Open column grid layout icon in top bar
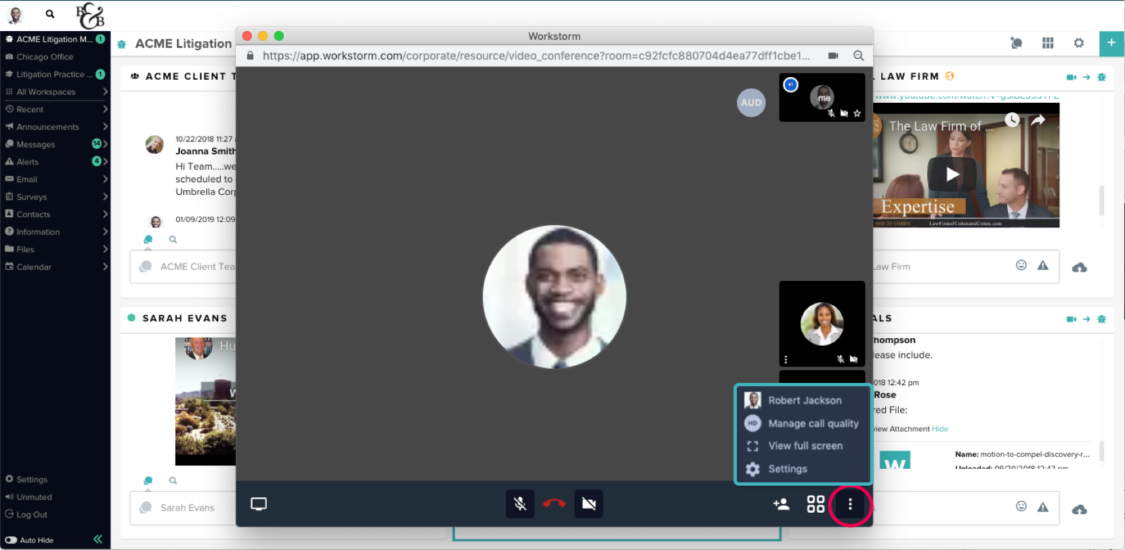 pyautogui.click(x=1048, y=43)
